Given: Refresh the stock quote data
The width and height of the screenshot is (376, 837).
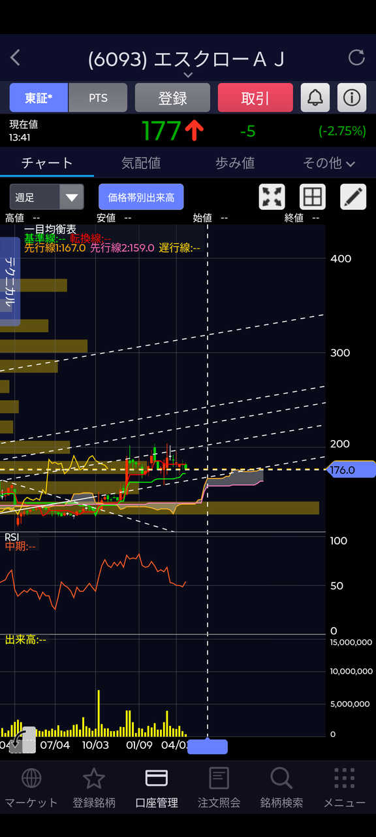Looking at the screenshot, I should click(356, 58).
